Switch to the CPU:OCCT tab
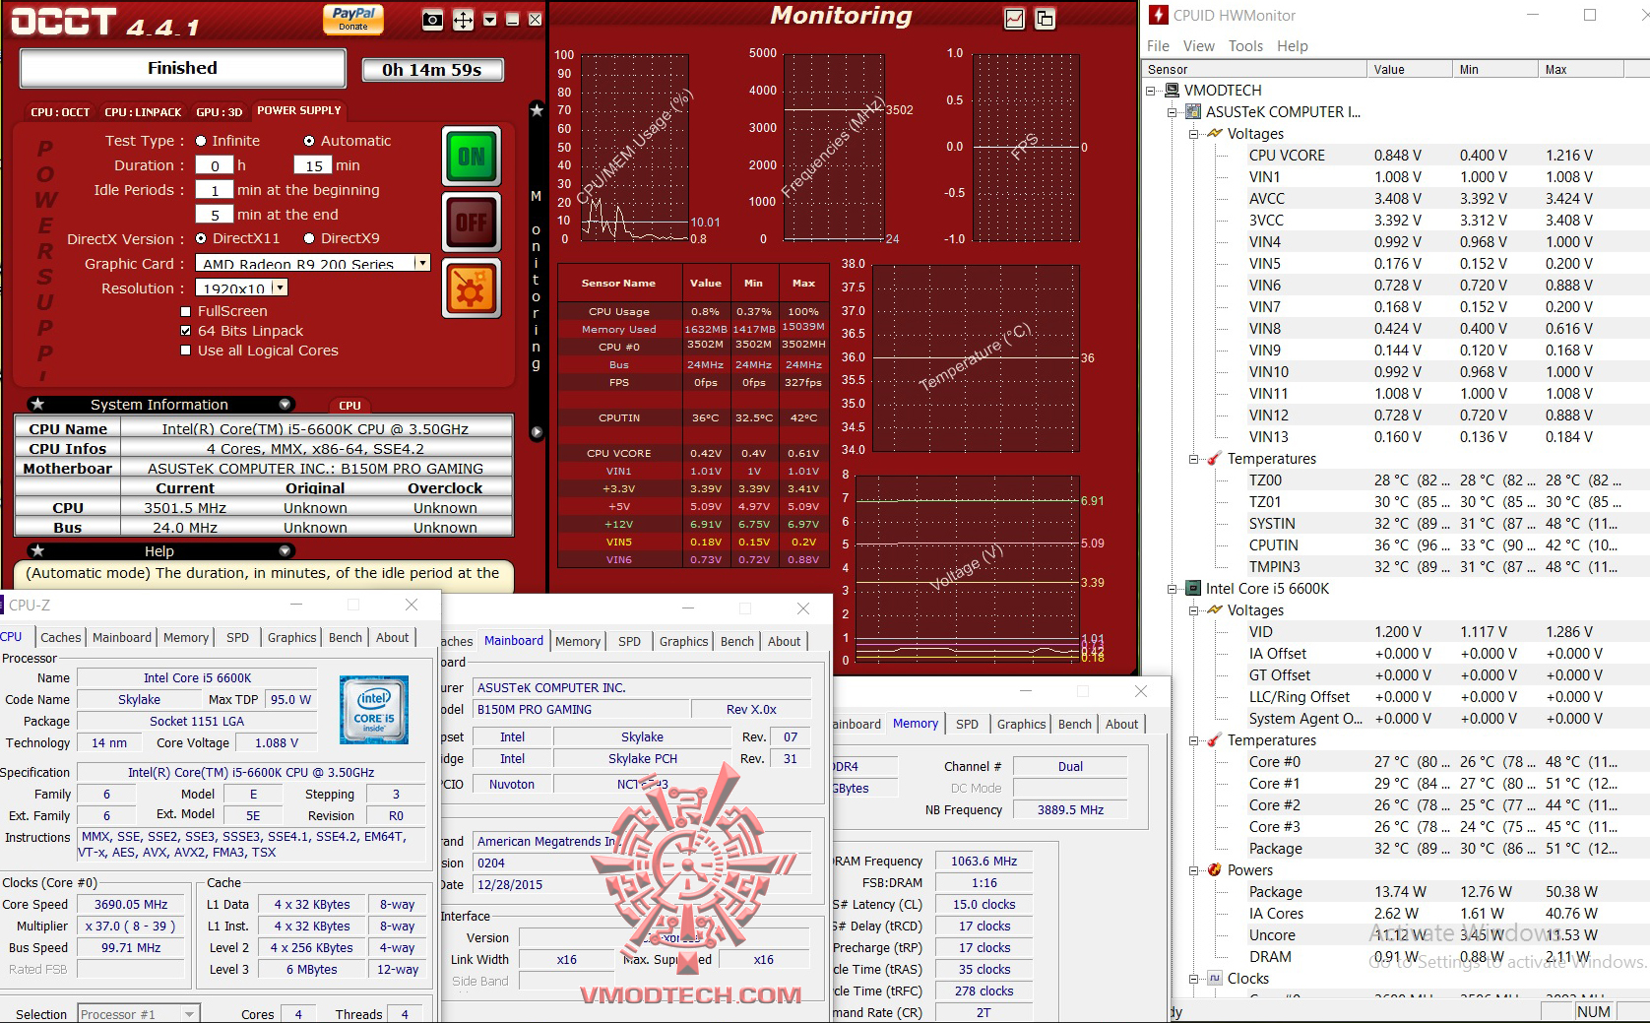 [x=60, y=112]
